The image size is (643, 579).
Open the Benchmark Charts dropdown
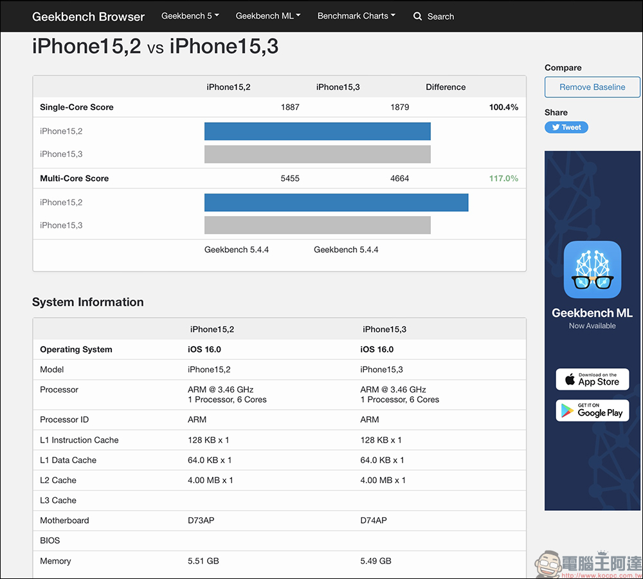click(x=356, y=16)
